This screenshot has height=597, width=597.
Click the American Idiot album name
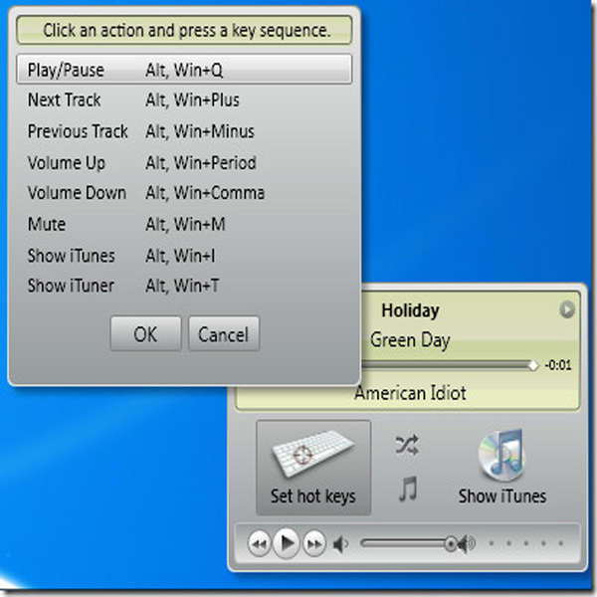(x=410, y=393)
